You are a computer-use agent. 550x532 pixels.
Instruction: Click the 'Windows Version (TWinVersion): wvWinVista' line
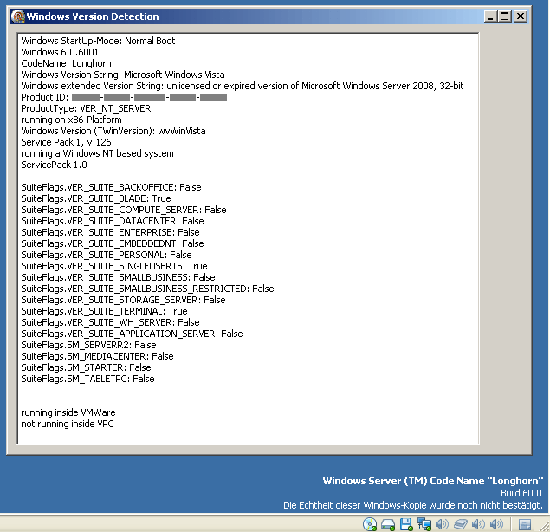[x=113, y=131]
